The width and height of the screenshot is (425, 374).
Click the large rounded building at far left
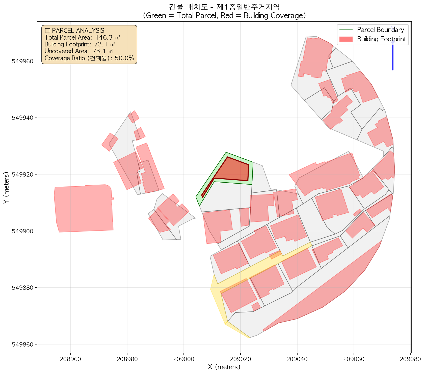(x=83, y=208)
